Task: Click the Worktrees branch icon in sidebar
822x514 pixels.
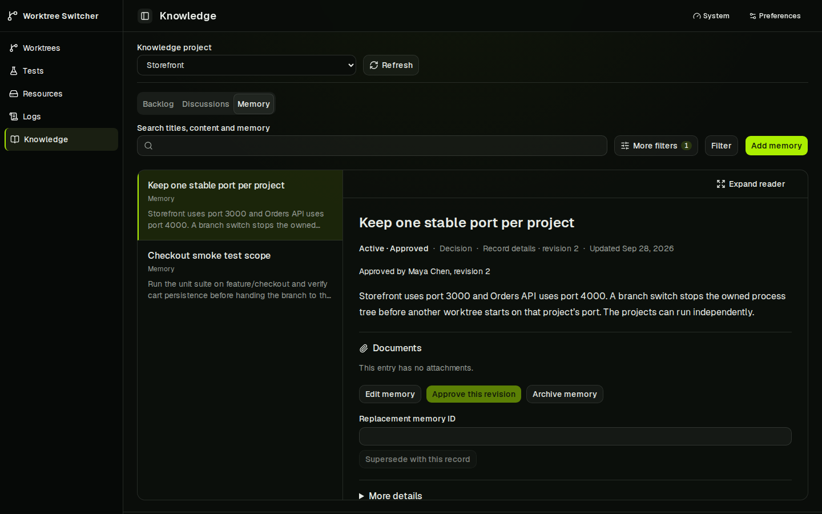Action: click(14, 48)
